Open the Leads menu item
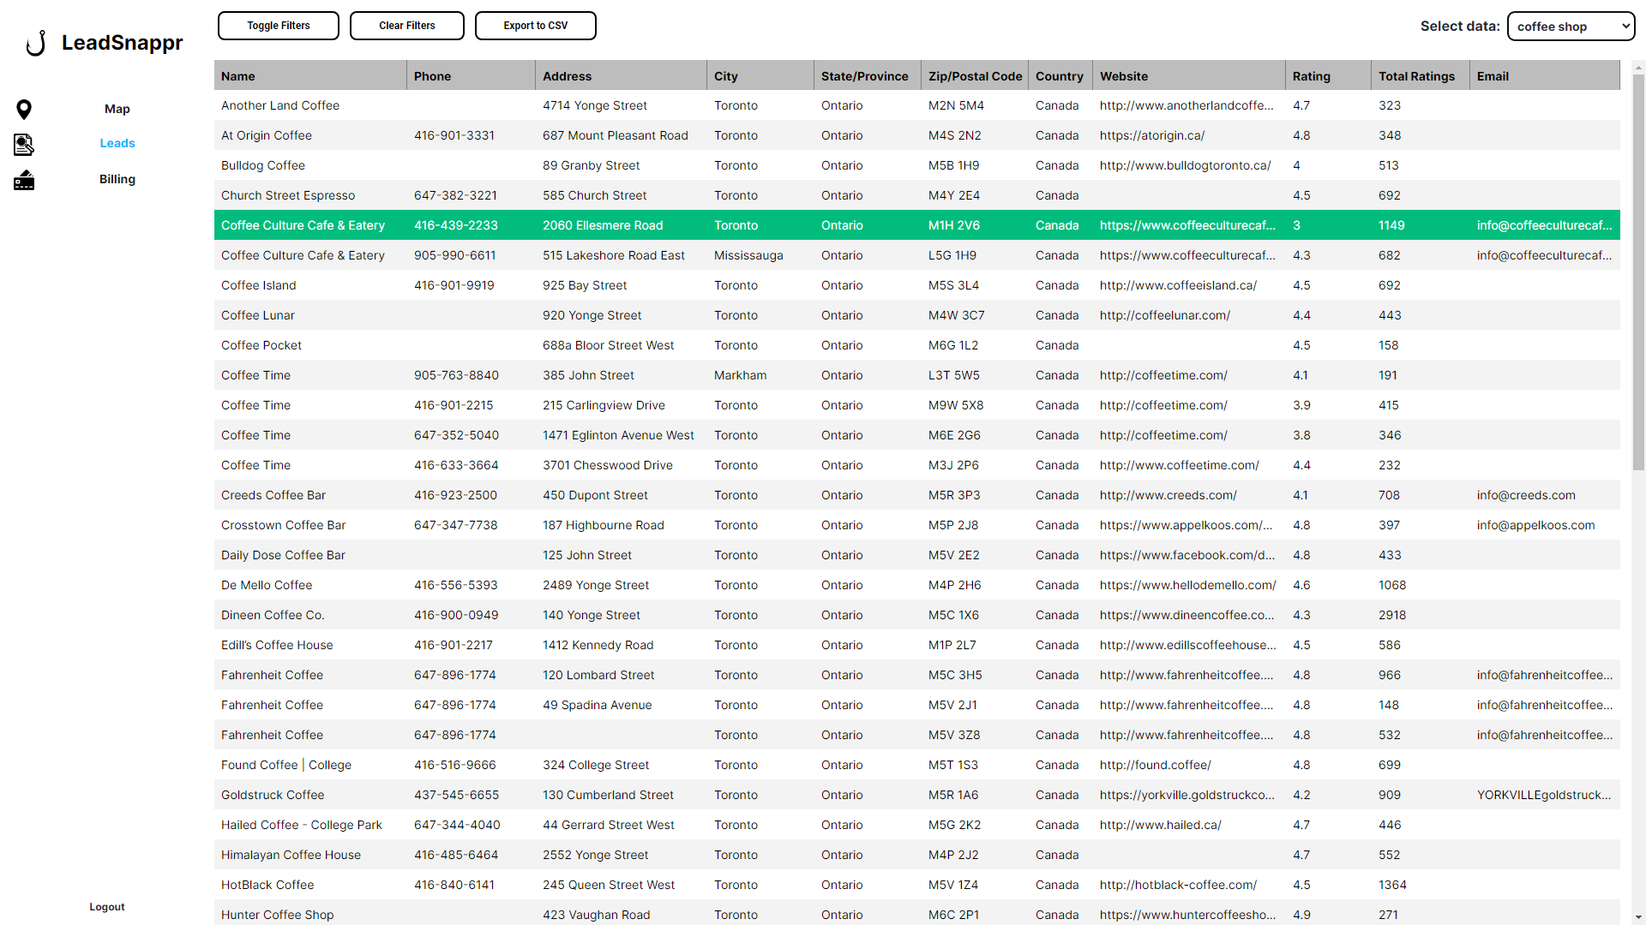The image size is (1646, 925). coord(117,143)
